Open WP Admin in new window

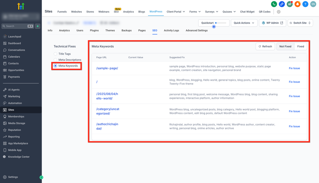coord(273,23)
